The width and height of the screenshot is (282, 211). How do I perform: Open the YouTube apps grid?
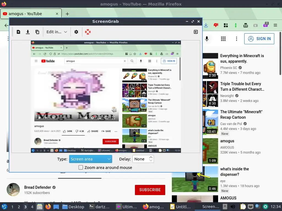(223, 39)
